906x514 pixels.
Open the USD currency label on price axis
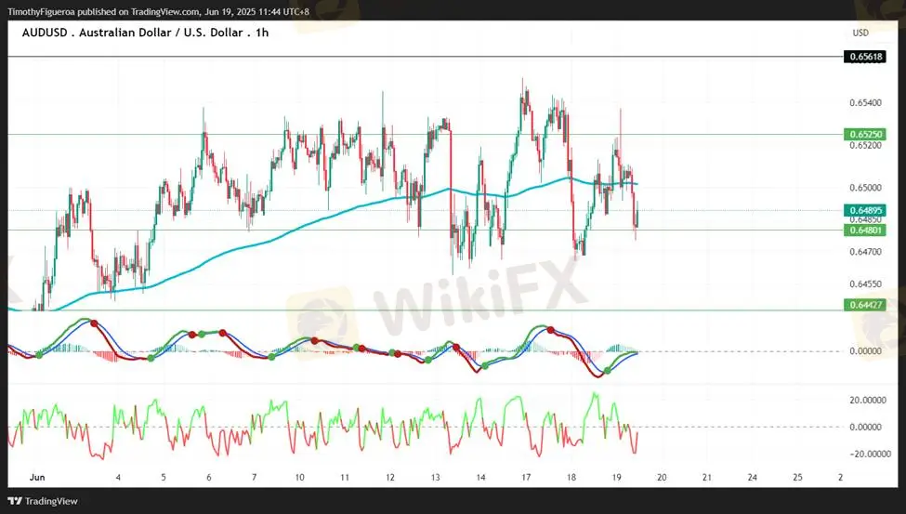[860, 33]
